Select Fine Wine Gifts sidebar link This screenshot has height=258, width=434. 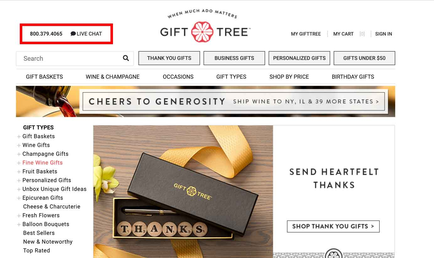[42, 163]
